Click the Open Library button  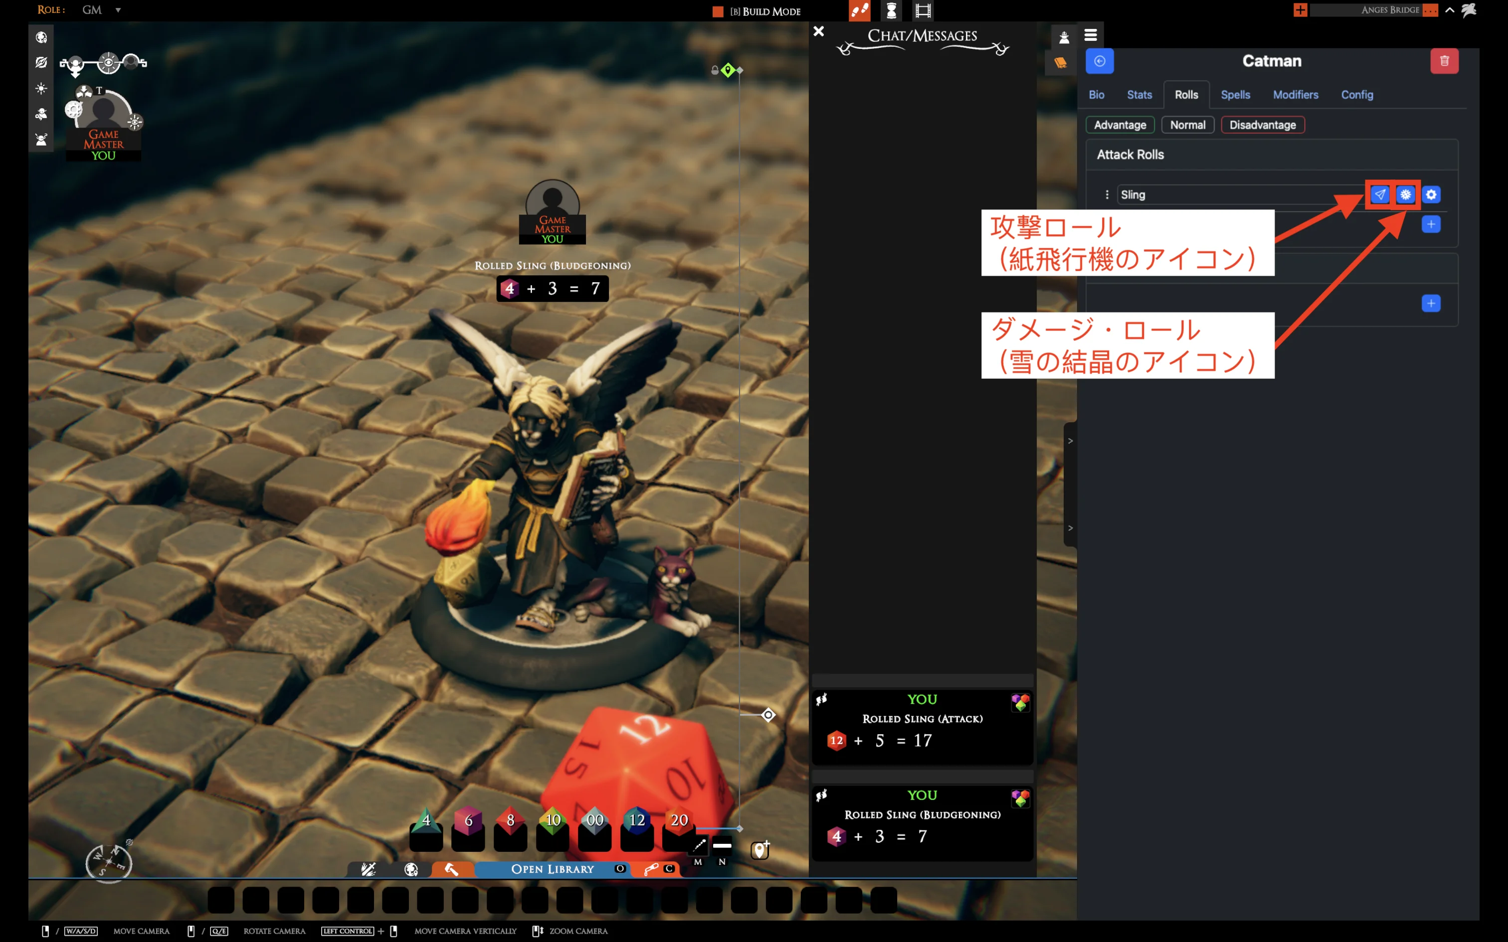(x=552, y=869)
